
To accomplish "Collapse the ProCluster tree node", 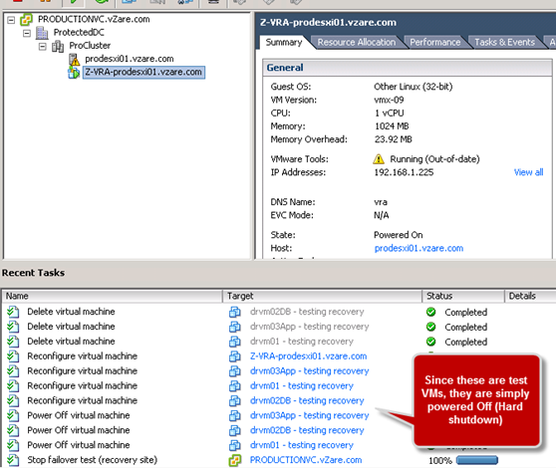I will (x=42, y=47).
